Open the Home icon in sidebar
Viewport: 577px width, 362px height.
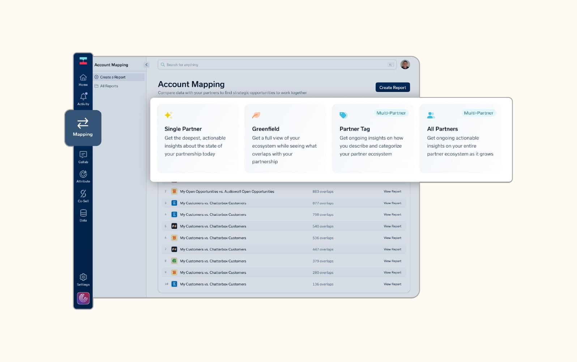(x=83, y=80)
